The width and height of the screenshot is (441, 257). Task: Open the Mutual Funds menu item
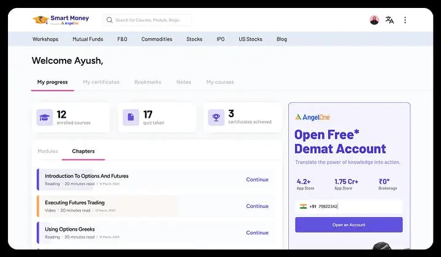88,39
